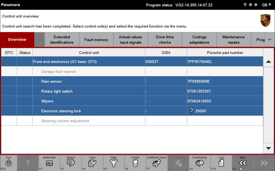
Task: Show more tabs with the >> arrow
Action: click(x=270, y=40)
